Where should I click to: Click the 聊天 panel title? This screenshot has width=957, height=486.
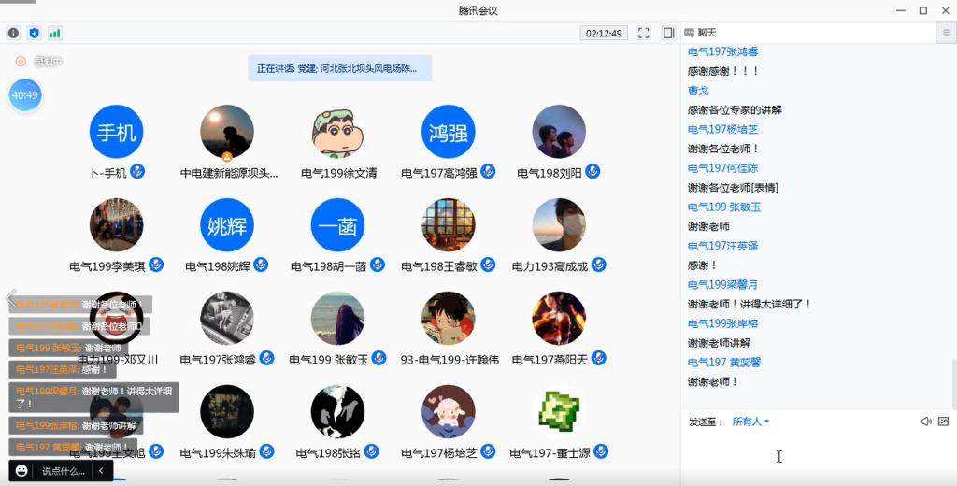pos(707,33)
